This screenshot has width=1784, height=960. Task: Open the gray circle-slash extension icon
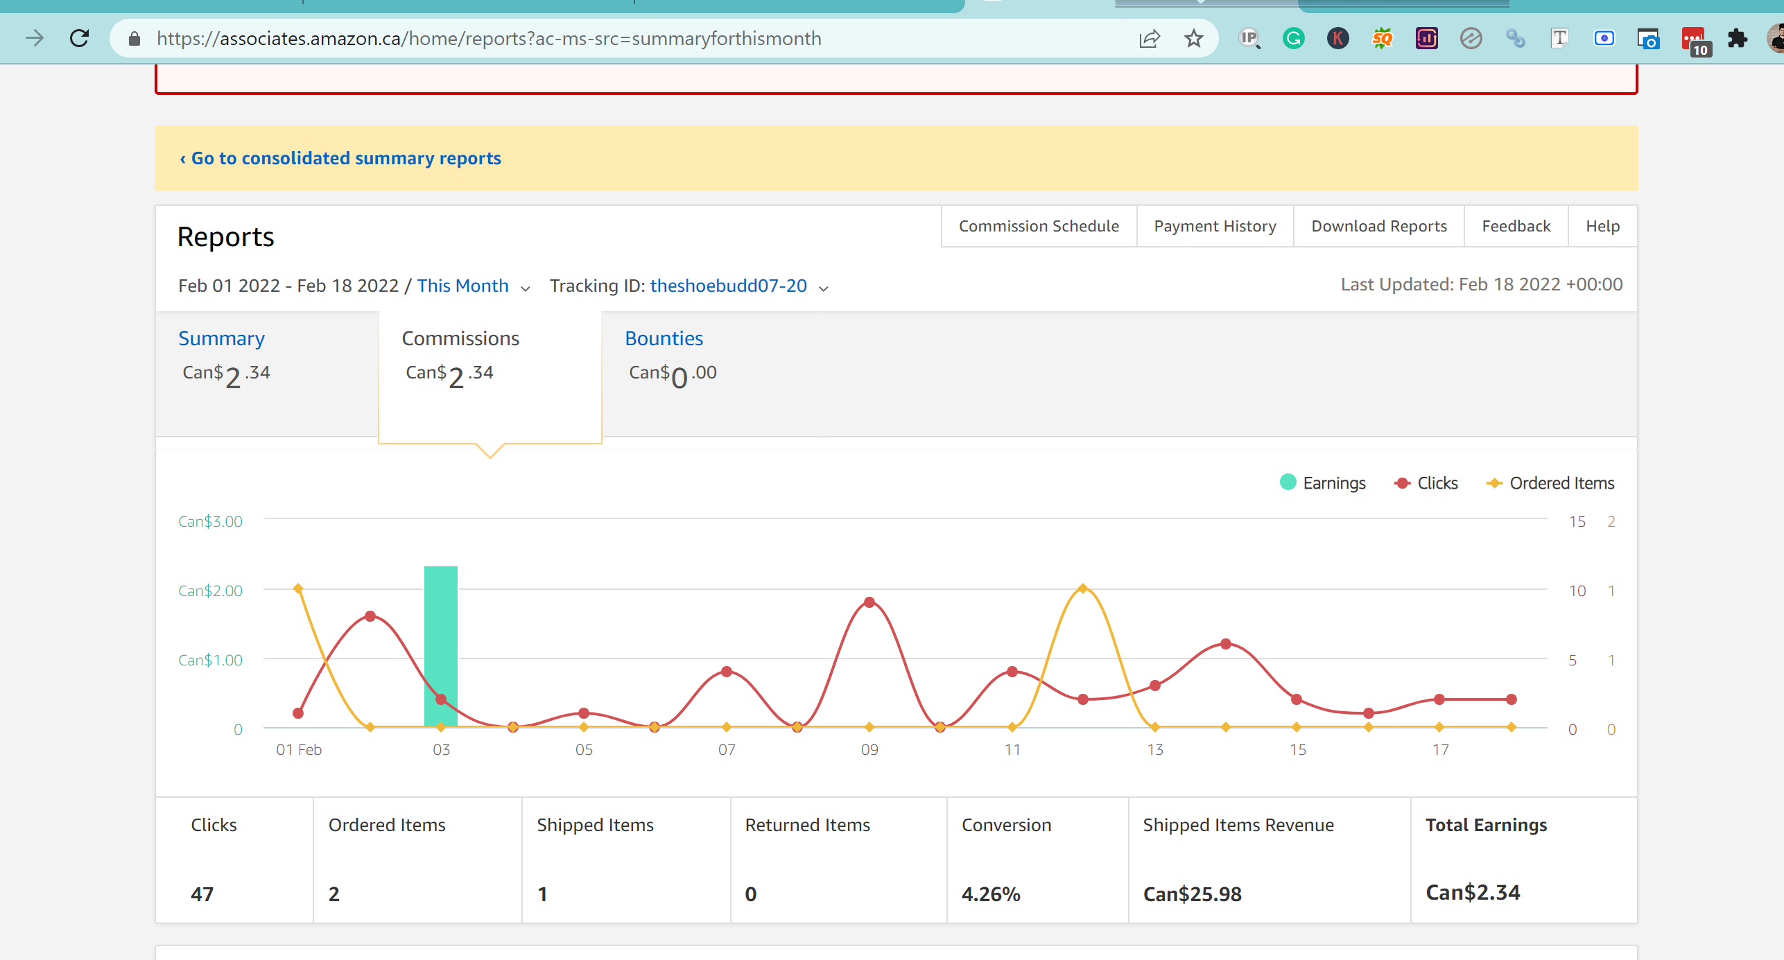point(1471,38)
